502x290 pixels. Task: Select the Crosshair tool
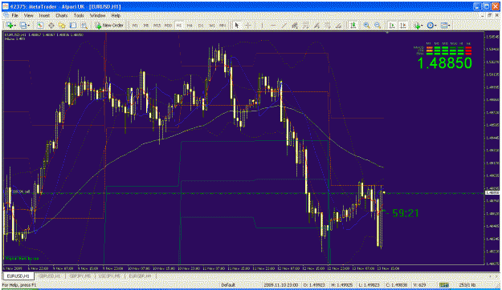[x=248, y=25]
